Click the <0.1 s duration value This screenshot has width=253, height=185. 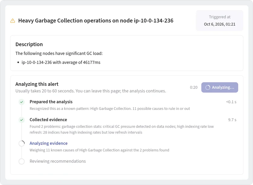[231, 102]
